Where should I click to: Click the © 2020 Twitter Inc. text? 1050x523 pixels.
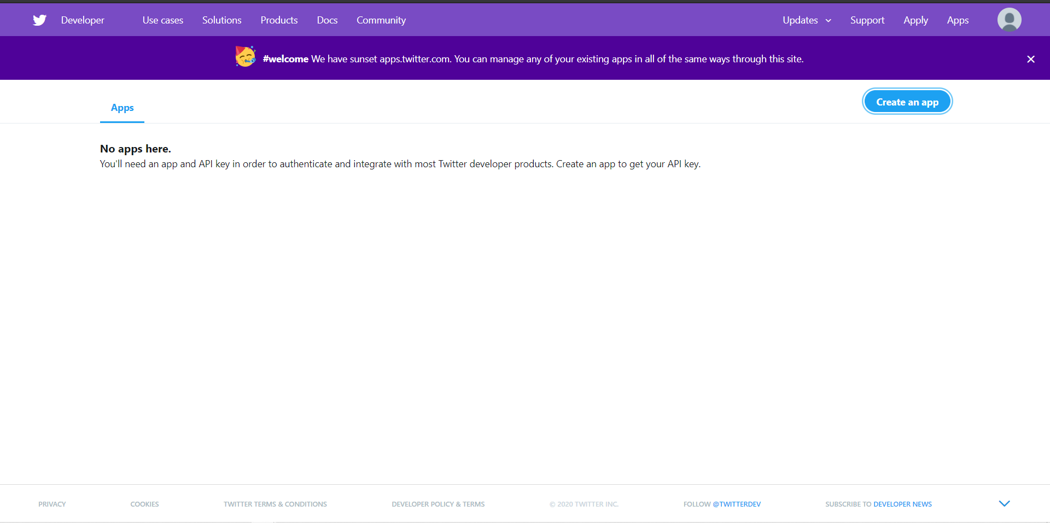584,504
